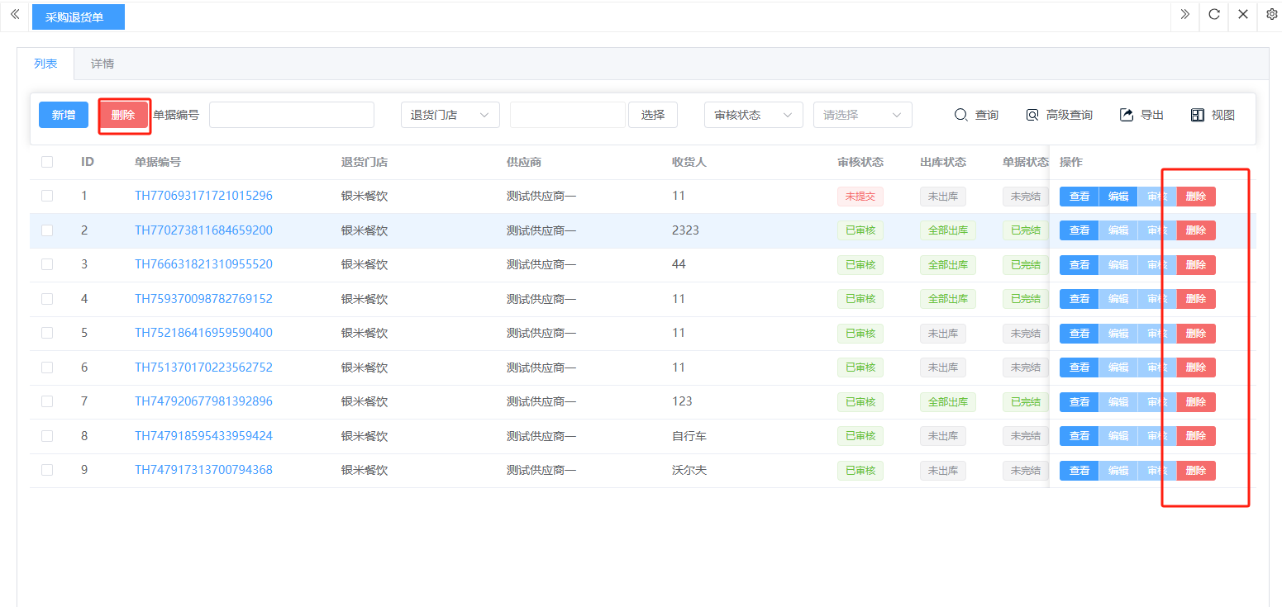
Task: Select the 采购退货单 page tab
Action: pyautogui.click(x=78, y=17)
